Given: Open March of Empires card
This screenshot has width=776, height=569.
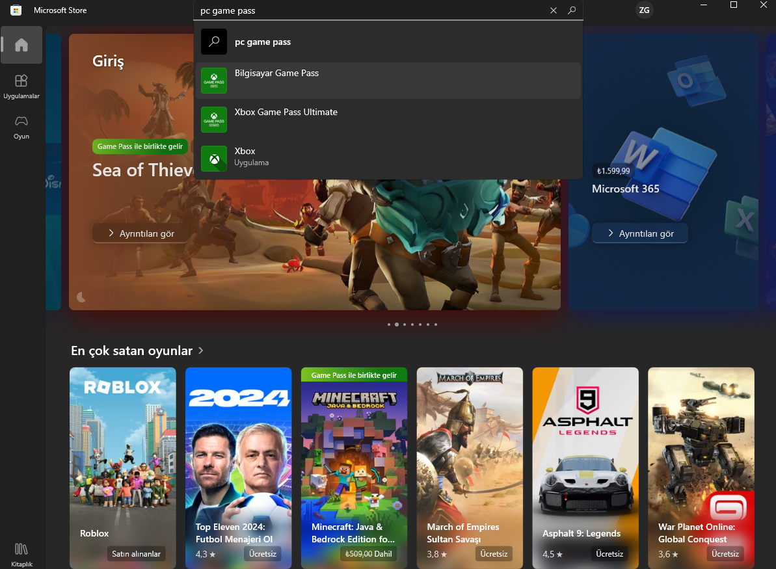Looking at the screenshot, I should coord(470,468).
